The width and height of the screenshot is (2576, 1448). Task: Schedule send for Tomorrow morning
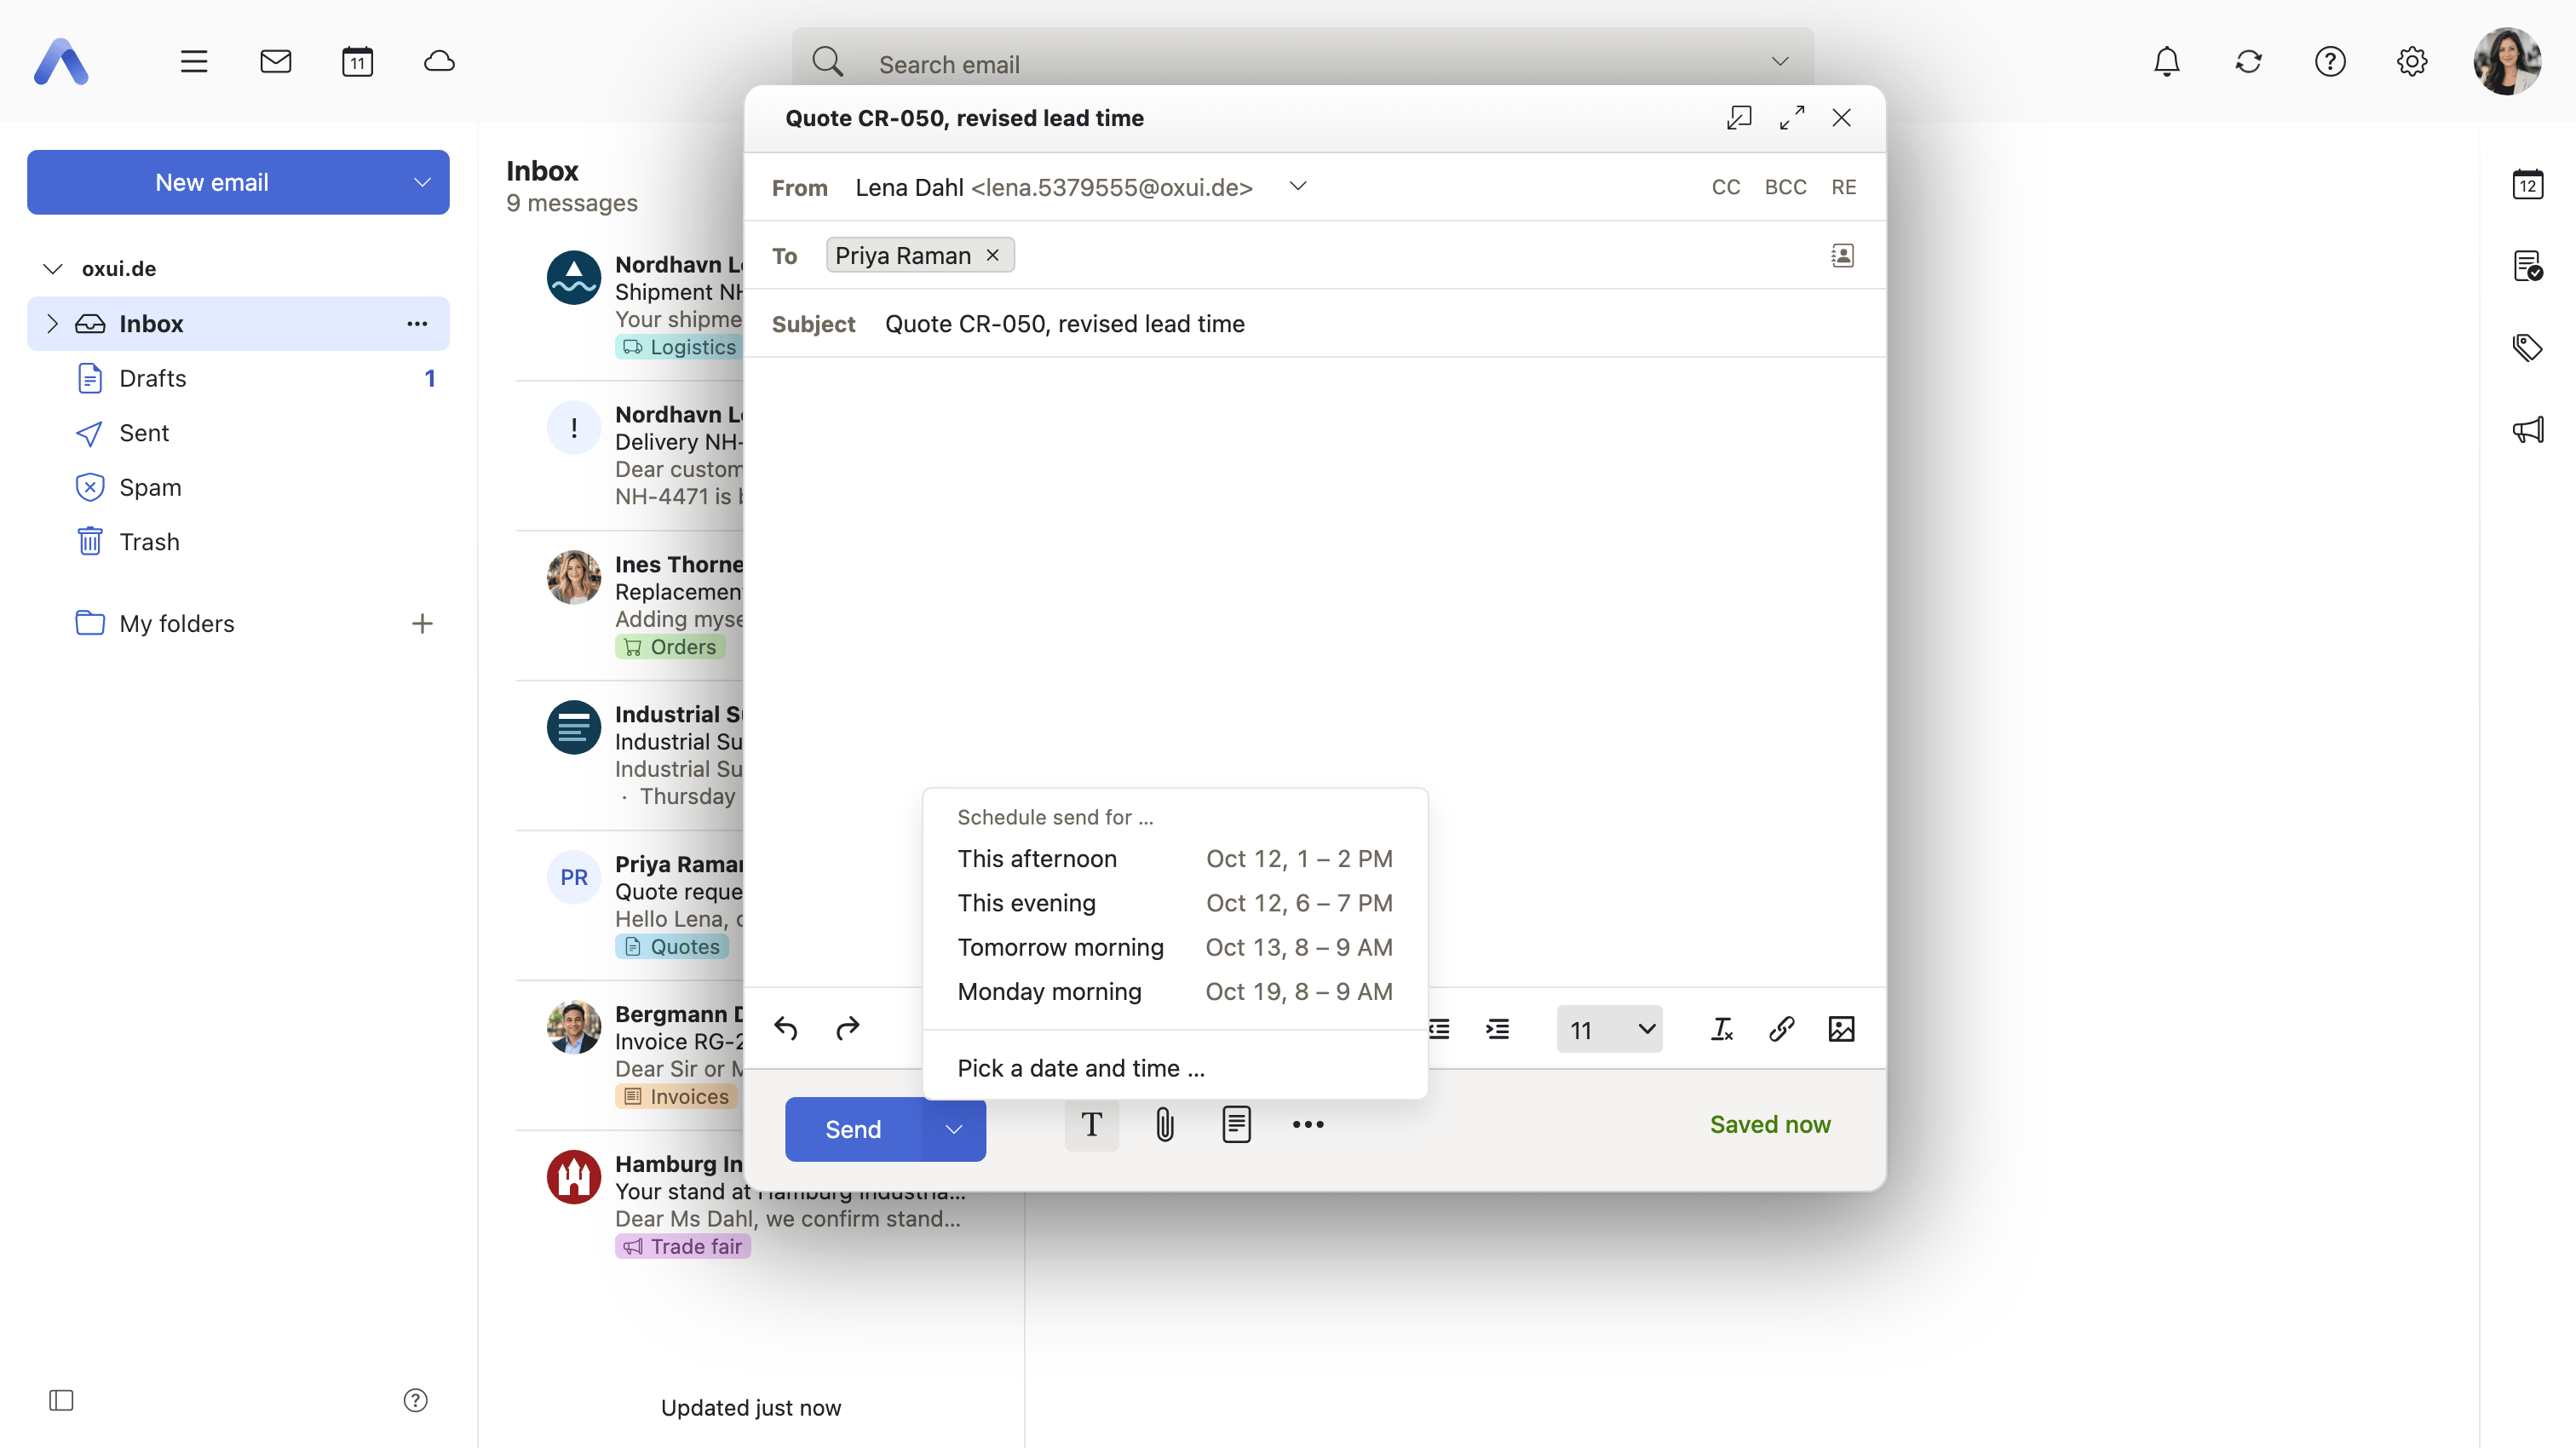(x=1175, y=947)
